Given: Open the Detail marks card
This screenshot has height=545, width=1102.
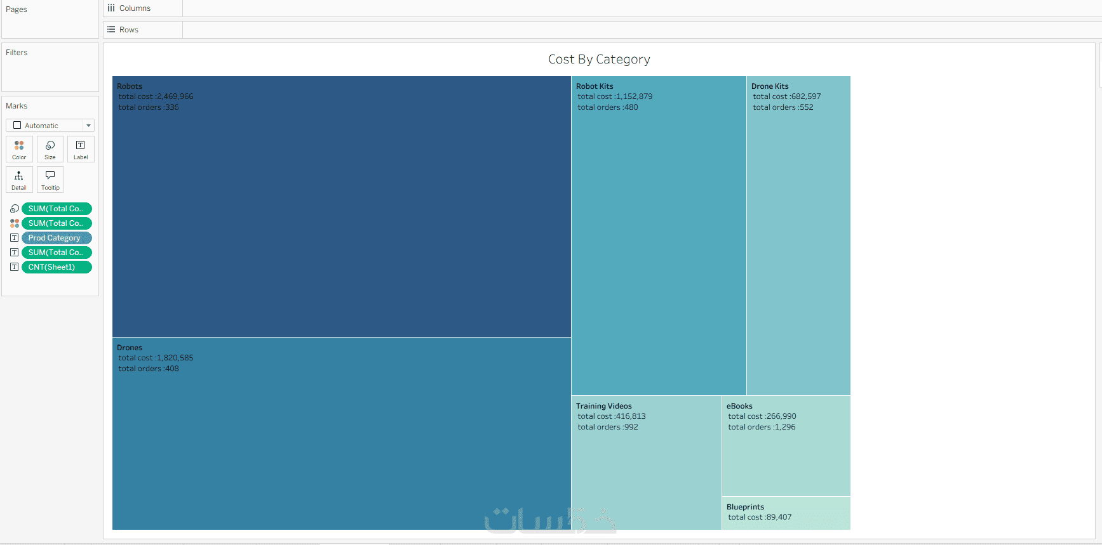Looking at the screenshot, I should click(x=19, y=180).
